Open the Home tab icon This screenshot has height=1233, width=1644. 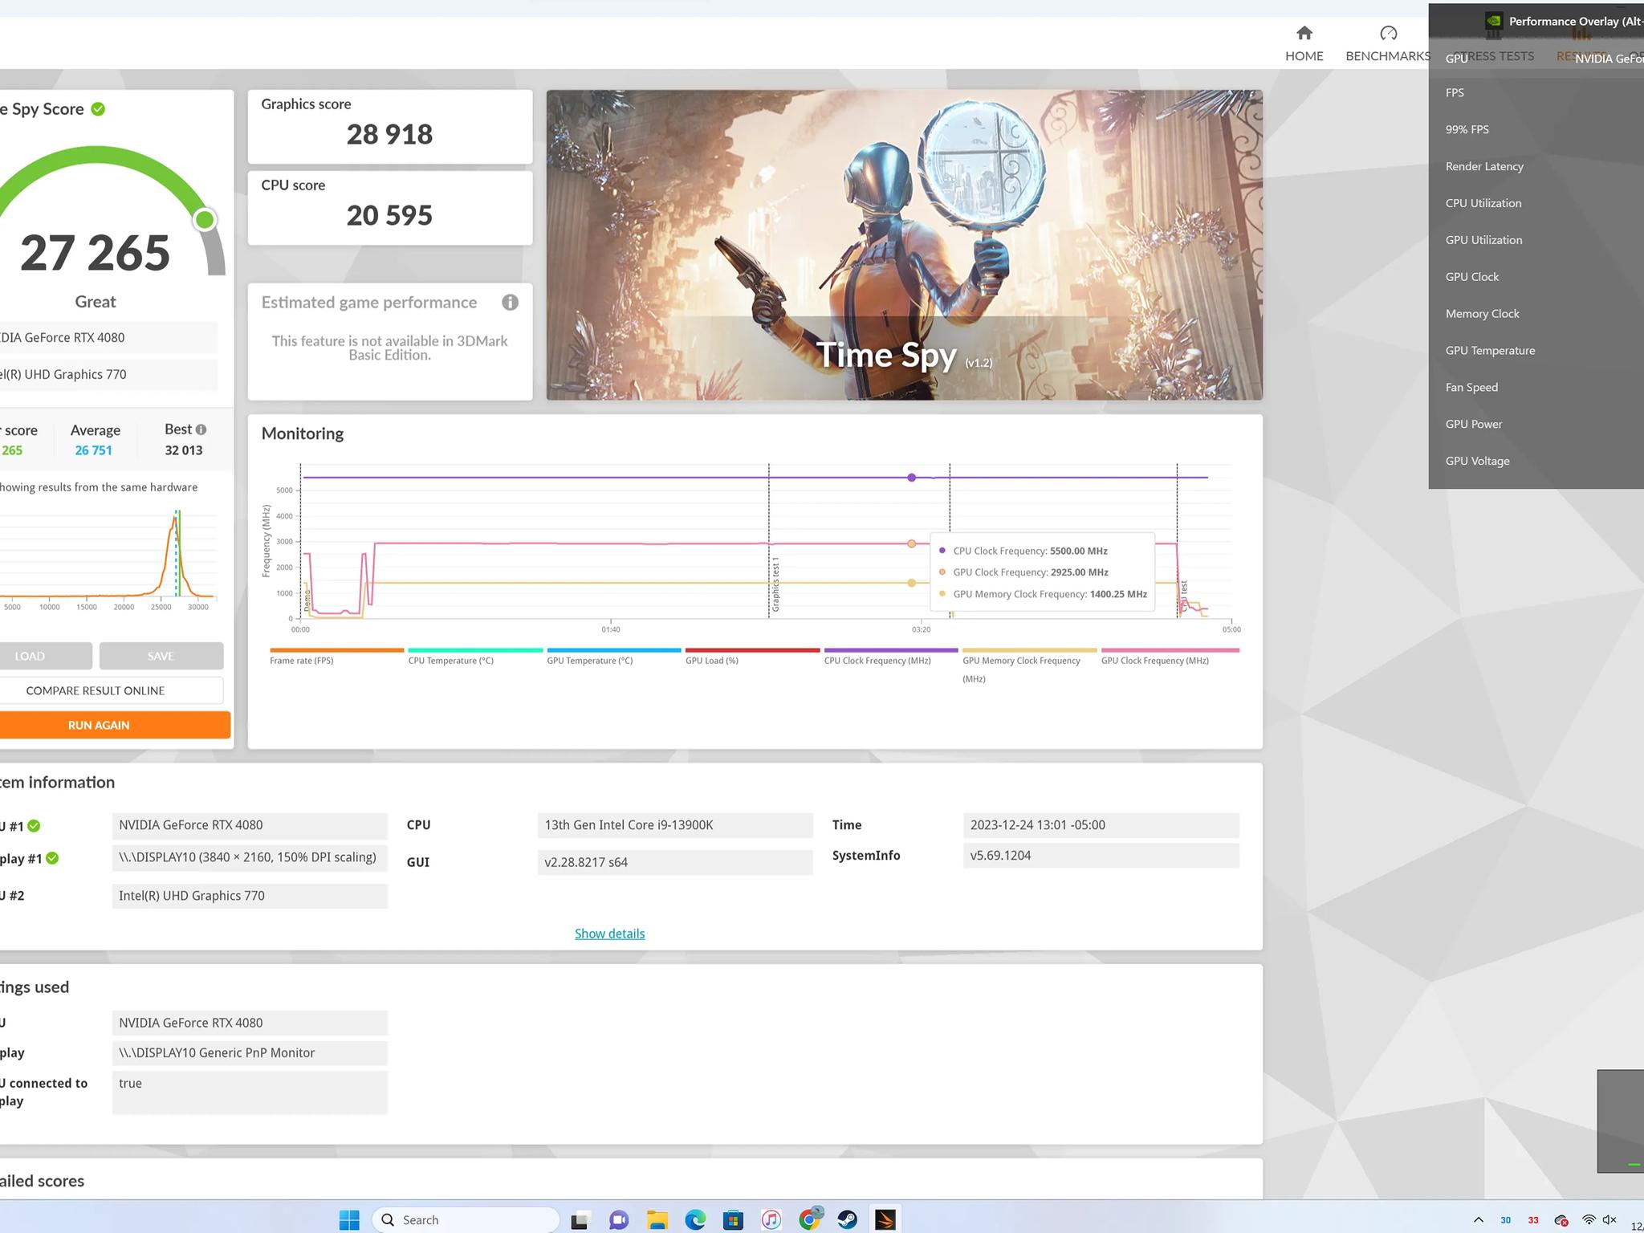(x=1304, y=33)
